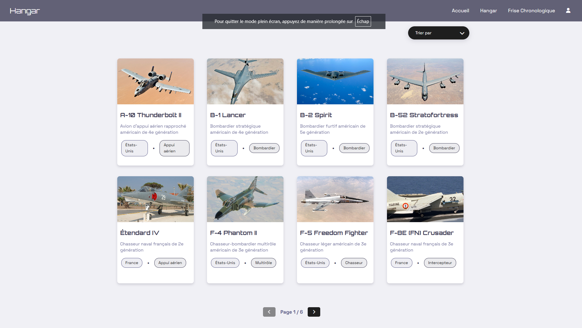Click the B-52 Stratofortress title
Screen dimensions: 582x328
coord(424,115)
